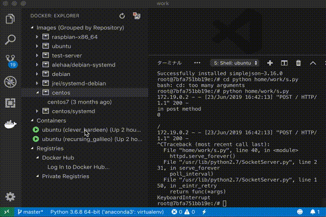
Task: Refresh the Docker explorer
Action: 122,16
